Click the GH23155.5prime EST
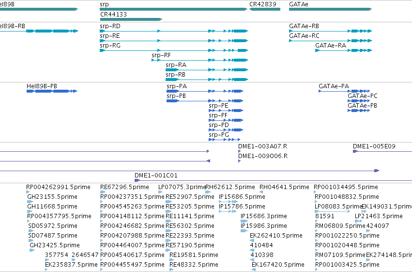Viewport: 412px width, 272px height. pyautogui.click(x=30, y=202)
